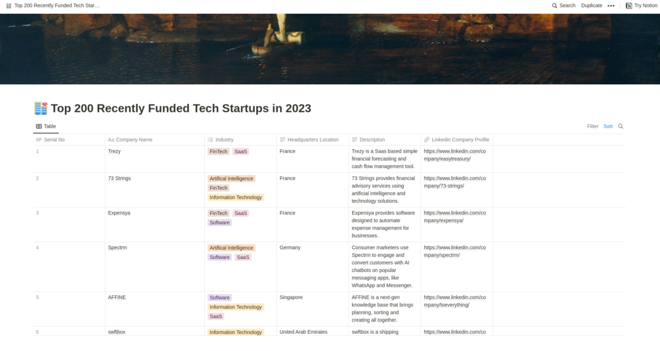Open the Description column header
The width and height of the screenshot is (660, 351).
click(372, 139)
